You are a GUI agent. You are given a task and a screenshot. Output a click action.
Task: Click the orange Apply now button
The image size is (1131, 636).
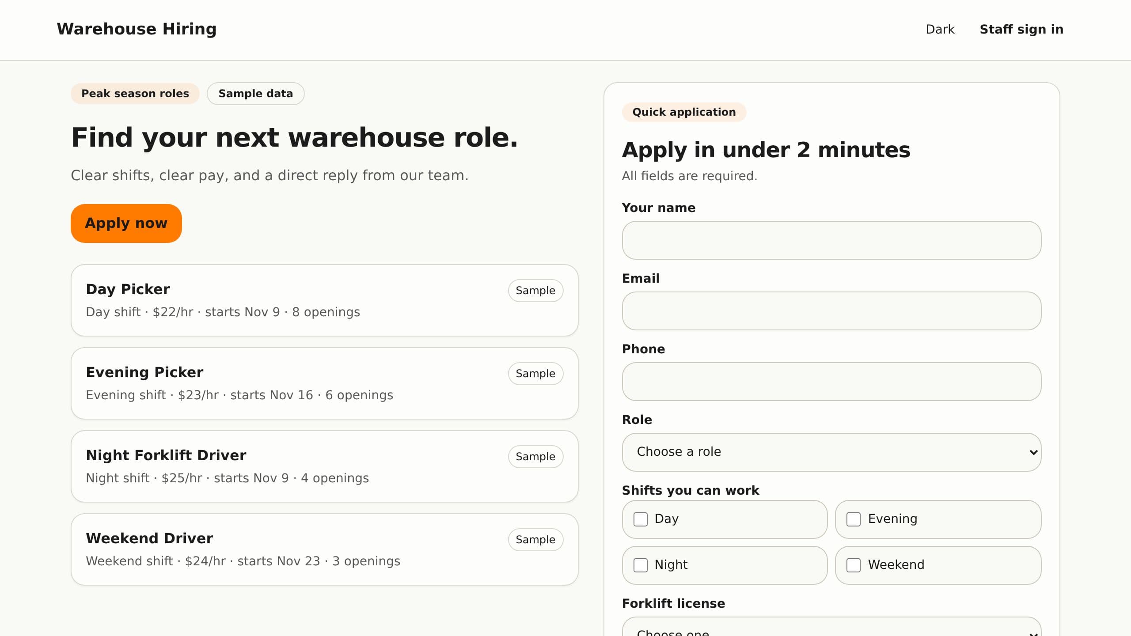pyautogui.click(x=126, y=223)
